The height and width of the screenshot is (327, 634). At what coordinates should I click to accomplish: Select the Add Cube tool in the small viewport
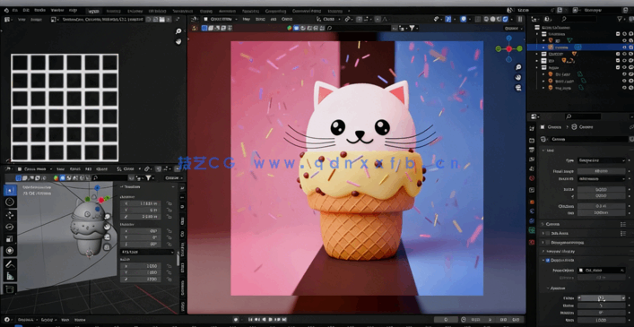pos(10,289)
